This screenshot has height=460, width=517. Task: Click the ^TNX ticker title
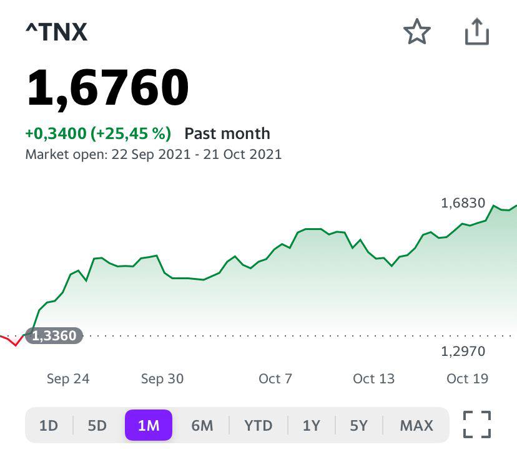[56, 32]
